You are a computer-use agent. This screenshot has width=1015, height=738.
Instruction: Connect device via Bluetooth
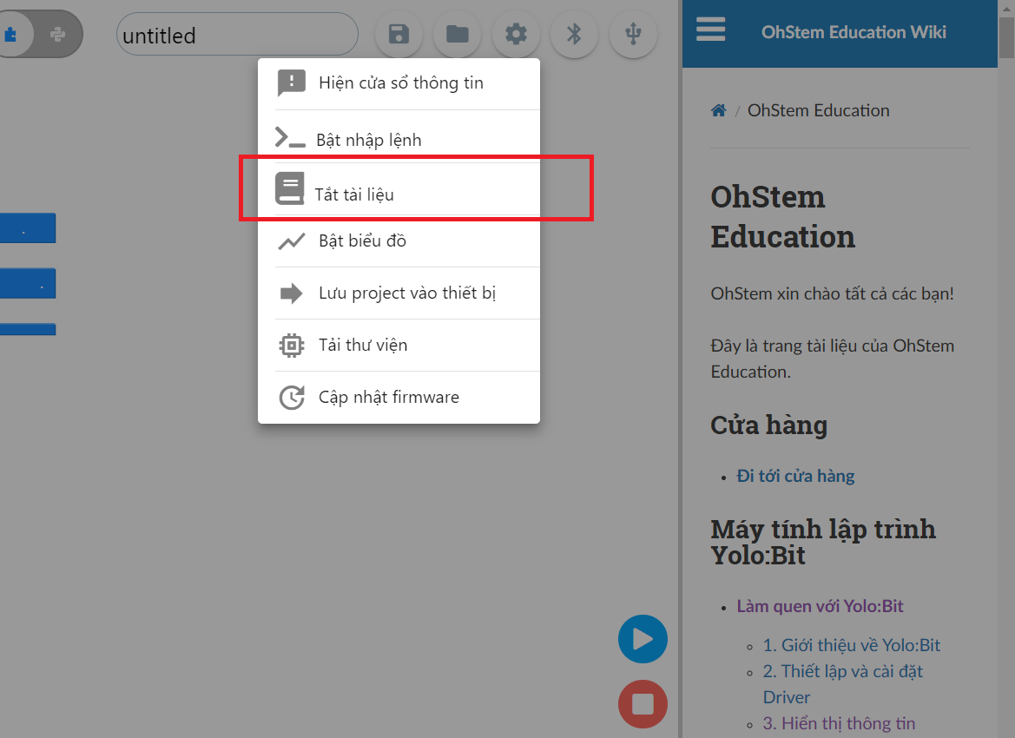tap(574, 32)
